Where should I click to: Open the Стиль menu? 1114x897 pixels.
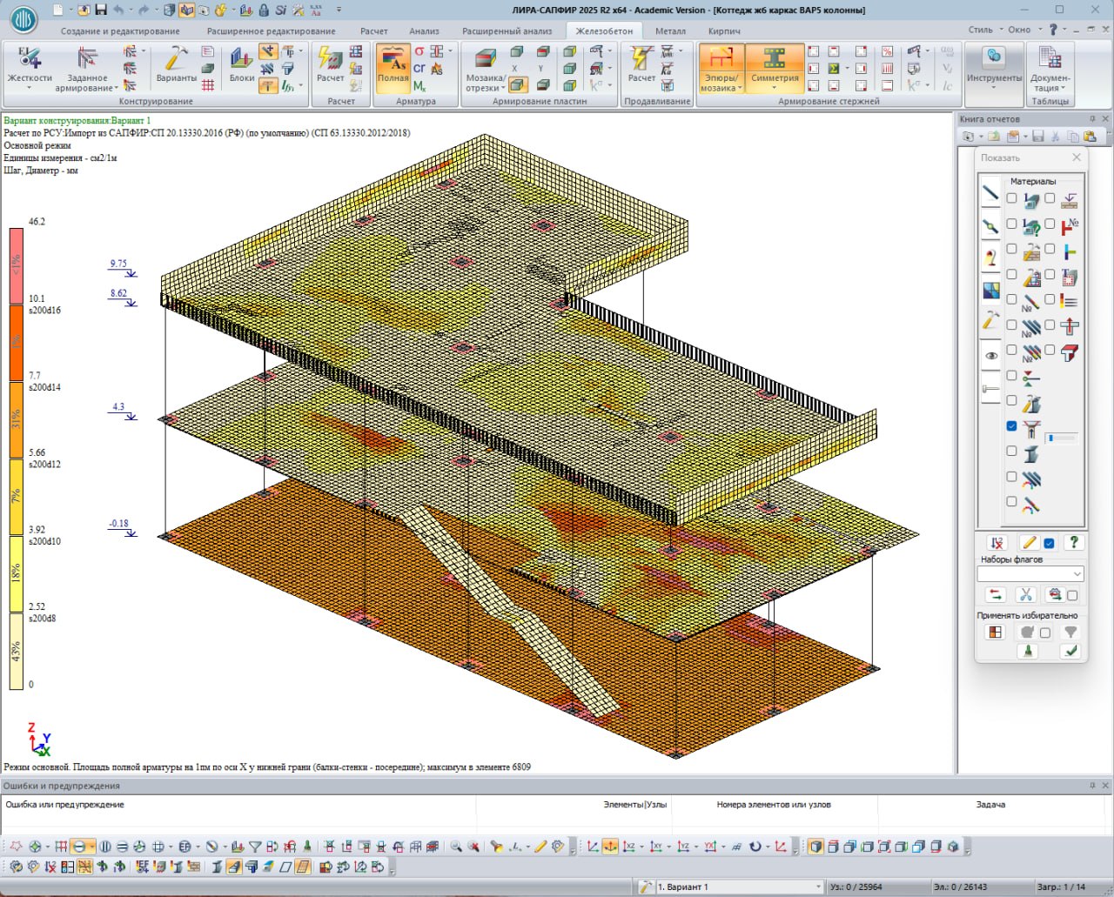pyautogui.click(x=980, y=30)
